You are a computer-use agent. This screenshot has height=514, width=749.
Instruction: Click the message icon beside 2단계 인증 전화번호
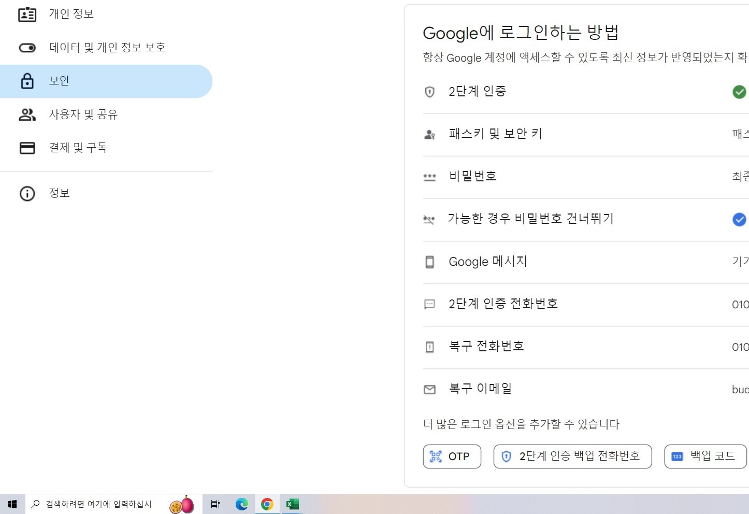(429, 304)
